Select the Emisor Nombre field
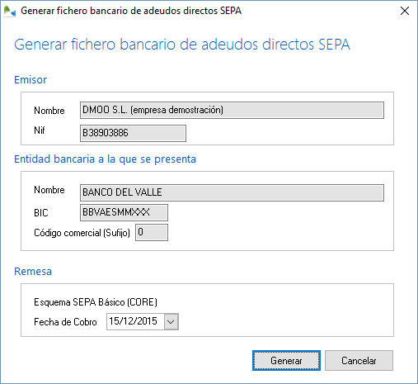The width and height of the screenshot is (418, 384). click(232, 110)
